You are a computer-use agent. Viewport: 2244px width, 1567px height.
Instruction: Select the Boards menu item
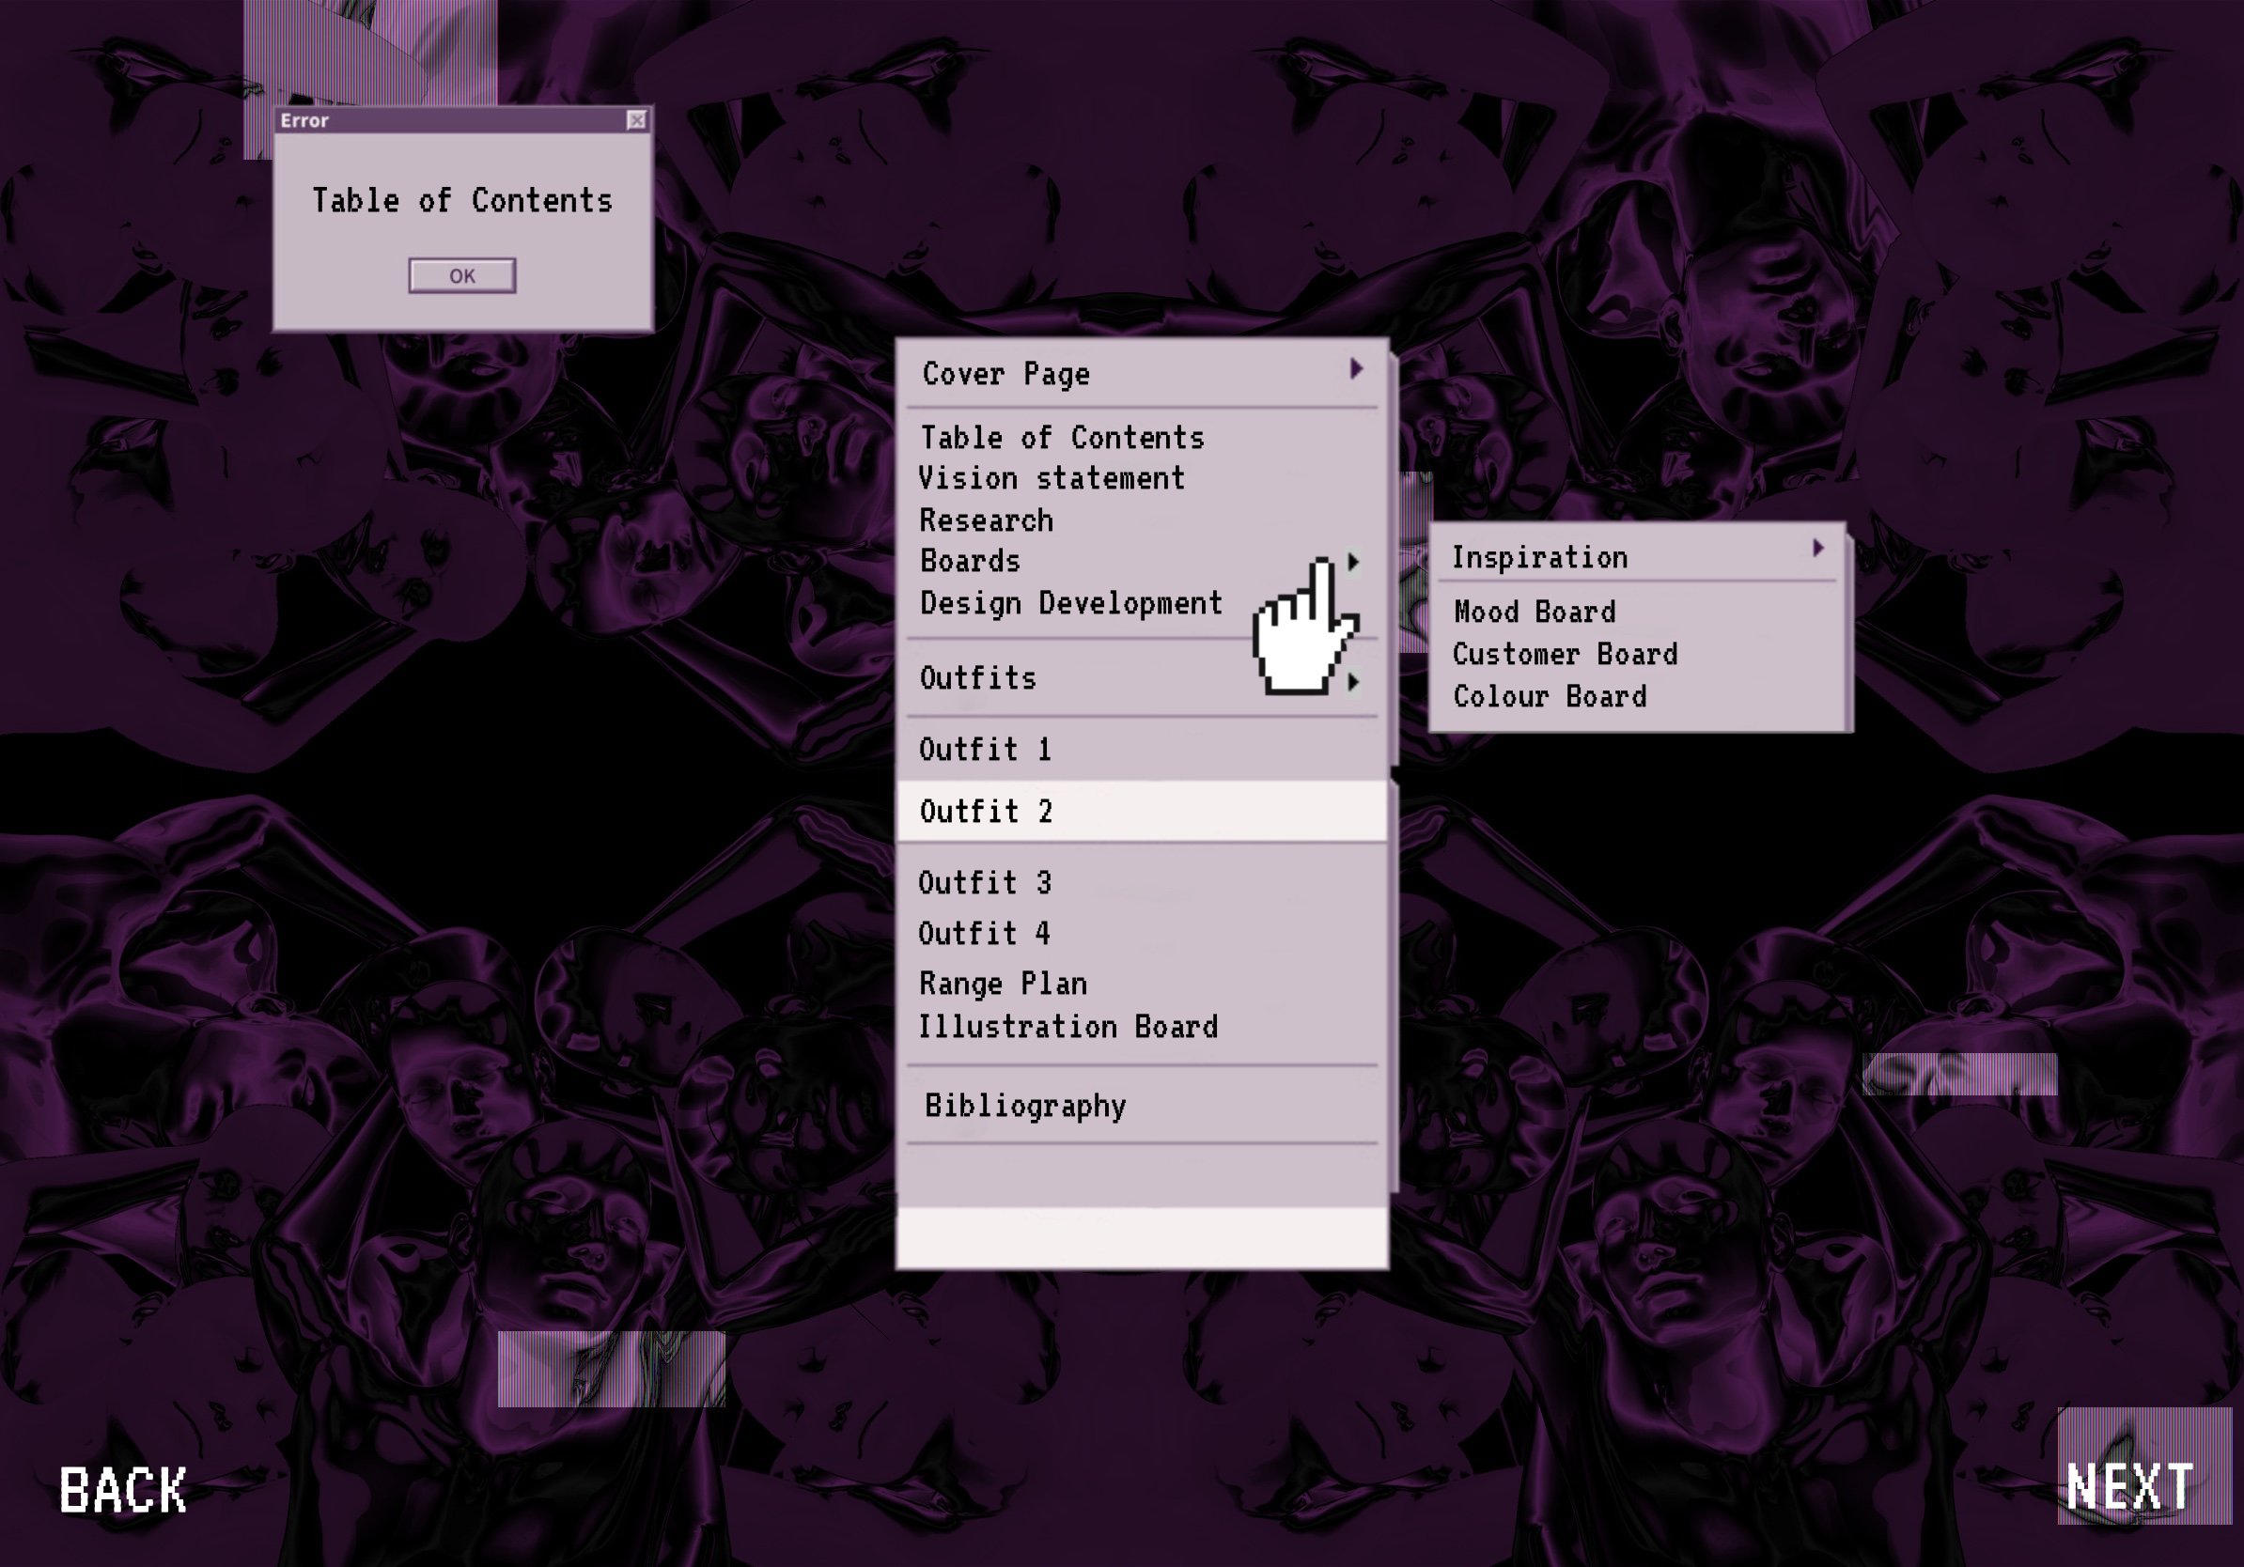point(971,562)
